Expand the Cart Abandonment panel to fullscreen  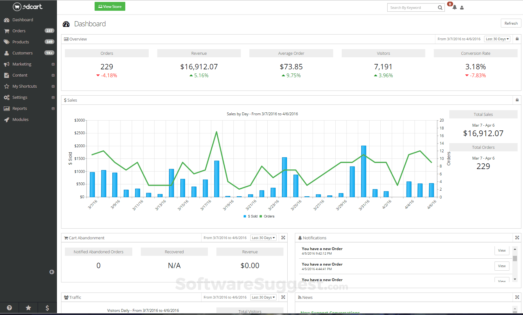[283, 237]
